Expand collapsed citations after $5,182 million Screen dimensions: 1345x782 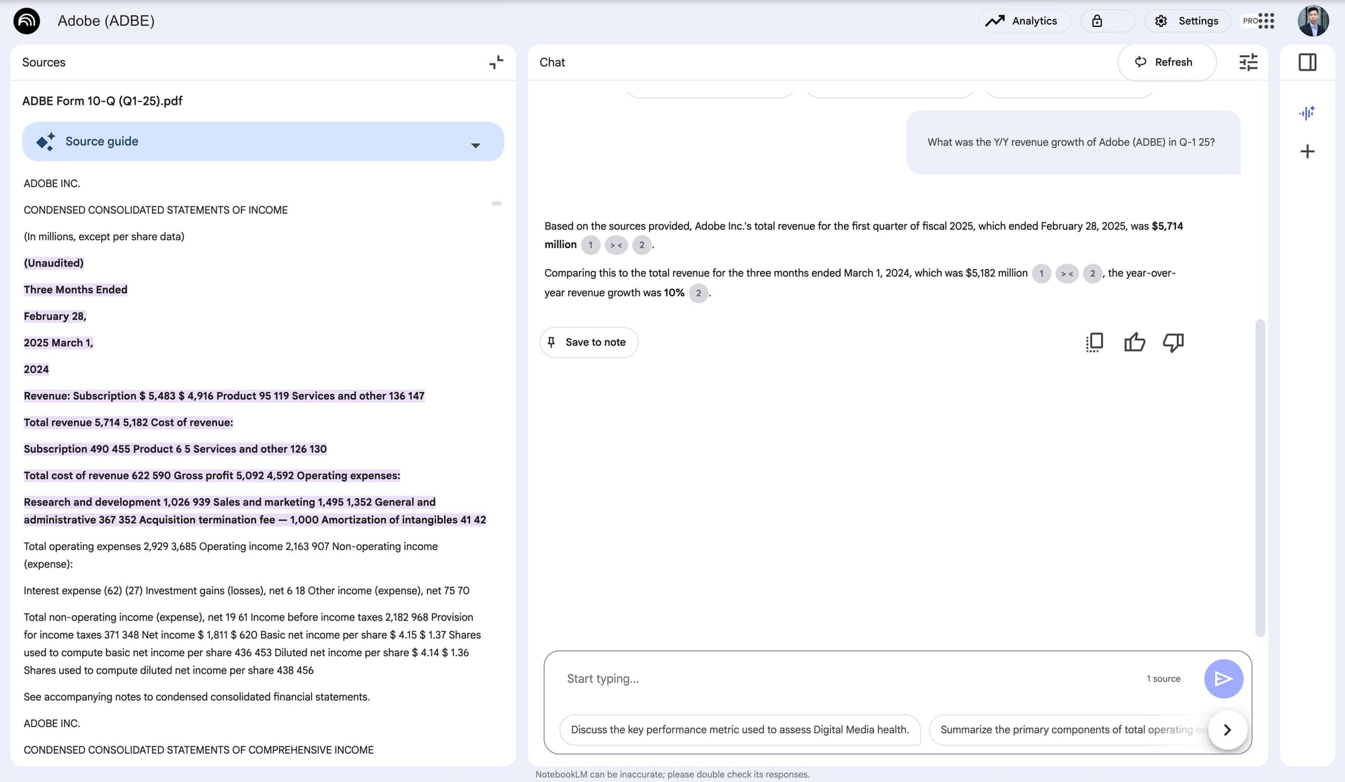pos(1067,274)
